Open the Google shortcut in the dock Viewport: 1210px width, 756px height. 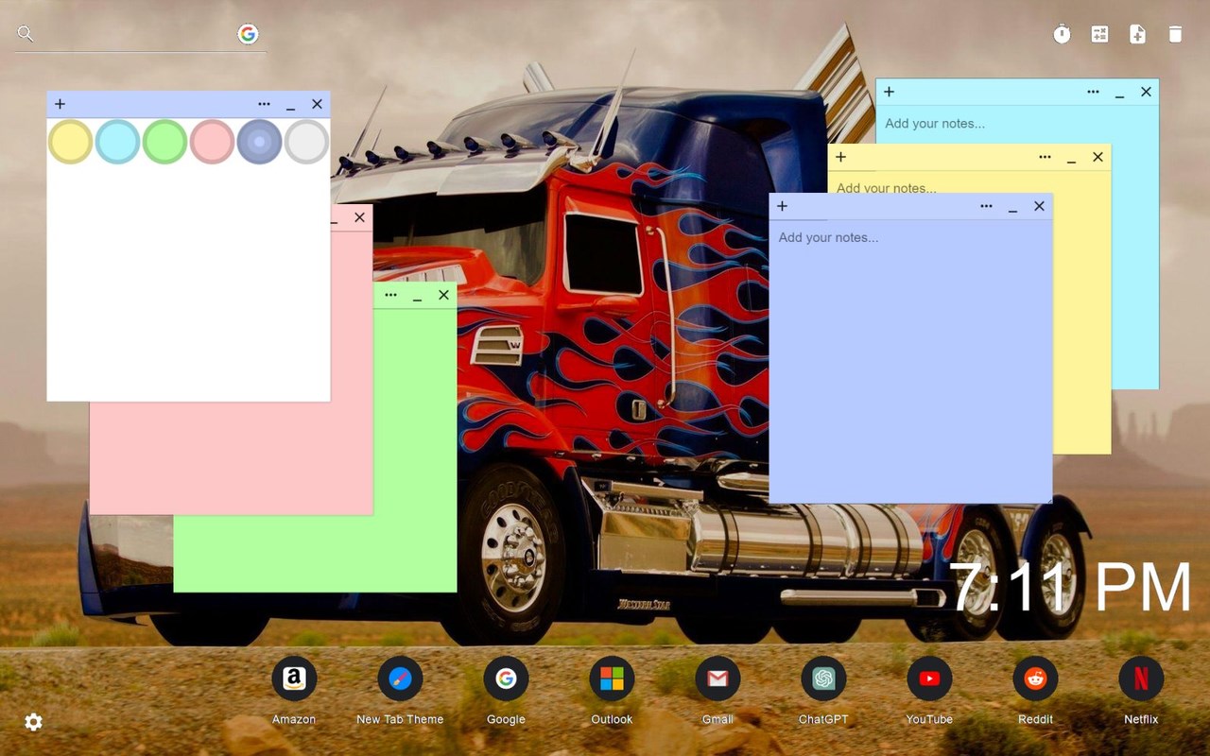(506, 679)
